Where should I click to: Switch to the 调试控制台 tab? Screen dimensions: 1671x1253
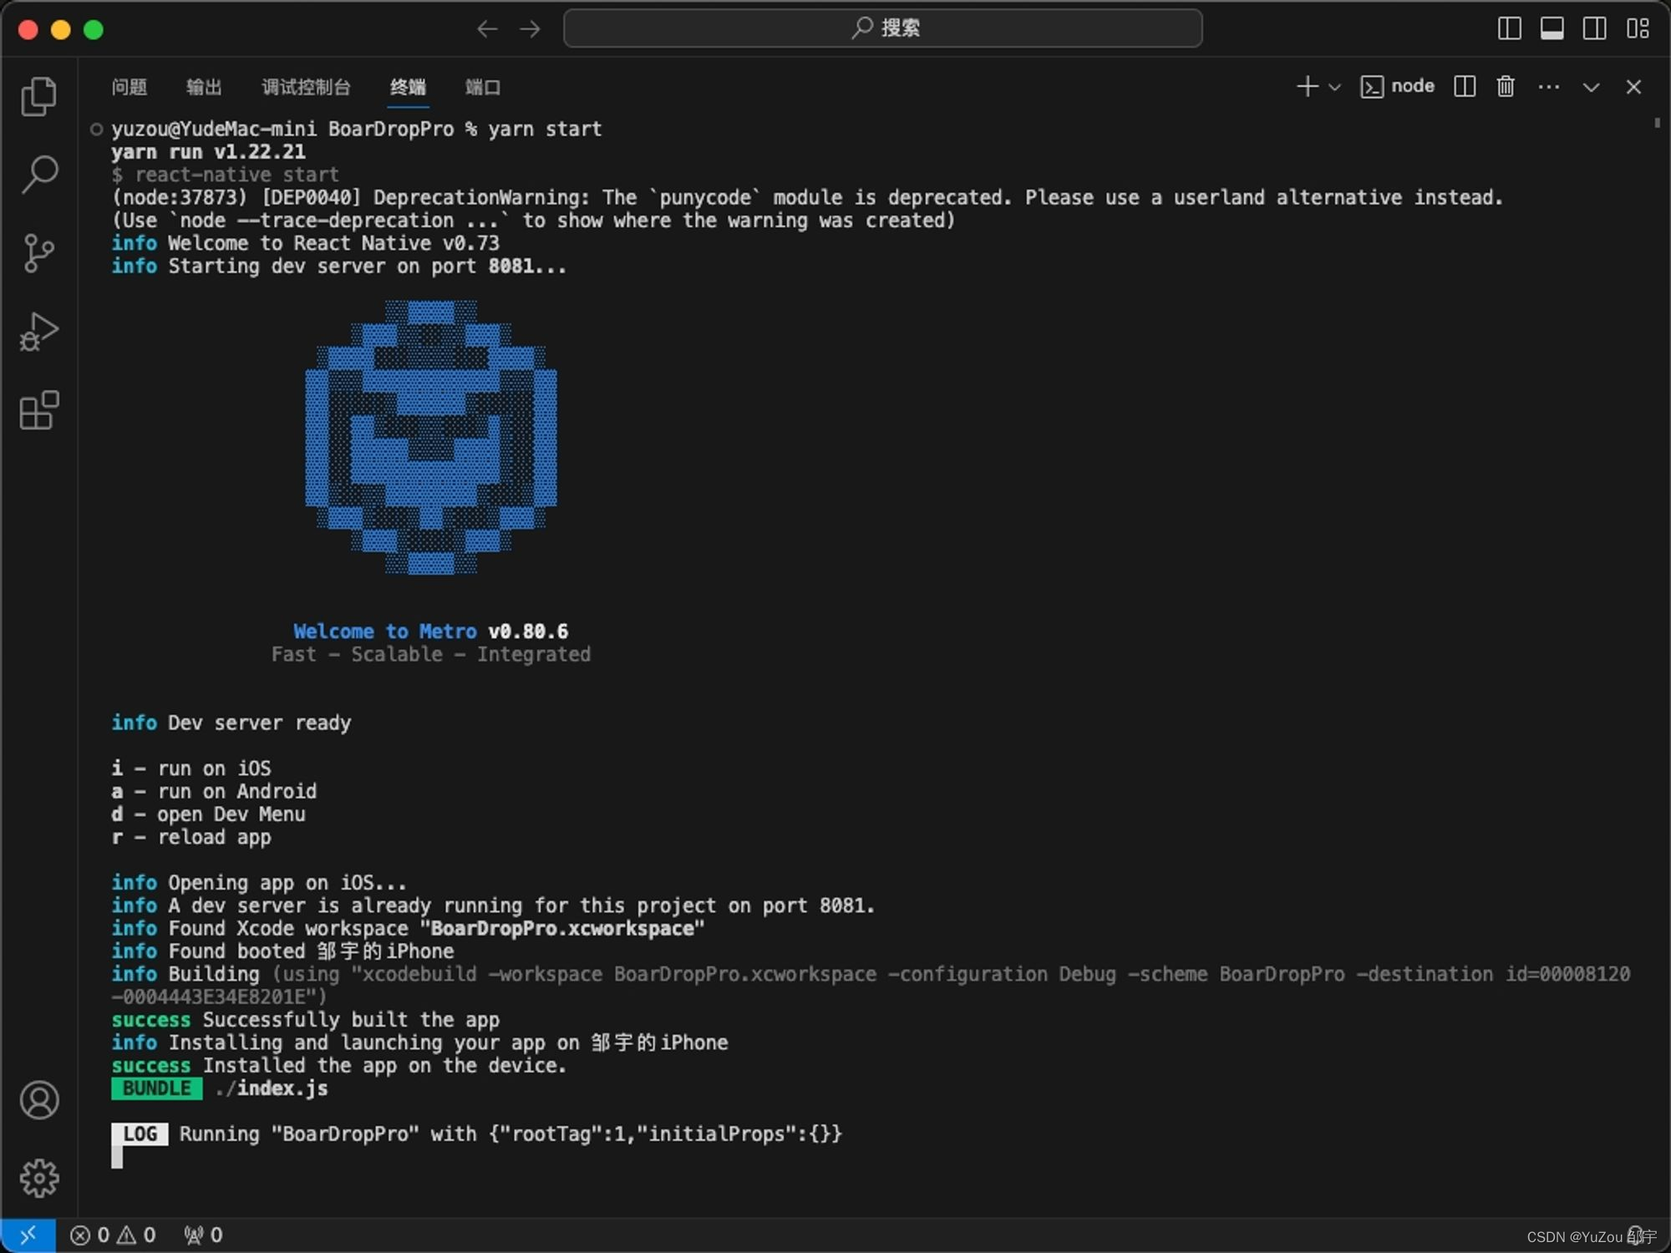click(306, 87)
